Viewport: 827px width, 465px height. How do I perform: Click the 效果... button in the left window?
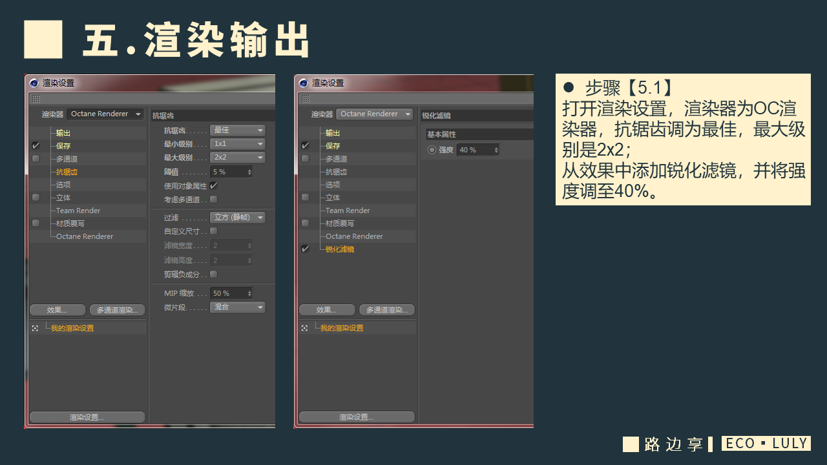58,310
